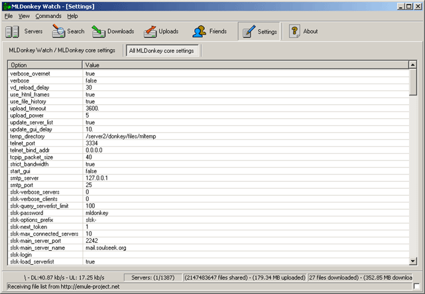
Task: Select the Settings pencil icon
Action: tap(247, 31)
